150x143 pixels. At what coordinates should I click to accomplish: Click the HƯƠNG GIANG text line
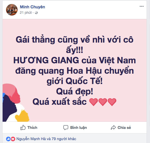pos(75,61)
